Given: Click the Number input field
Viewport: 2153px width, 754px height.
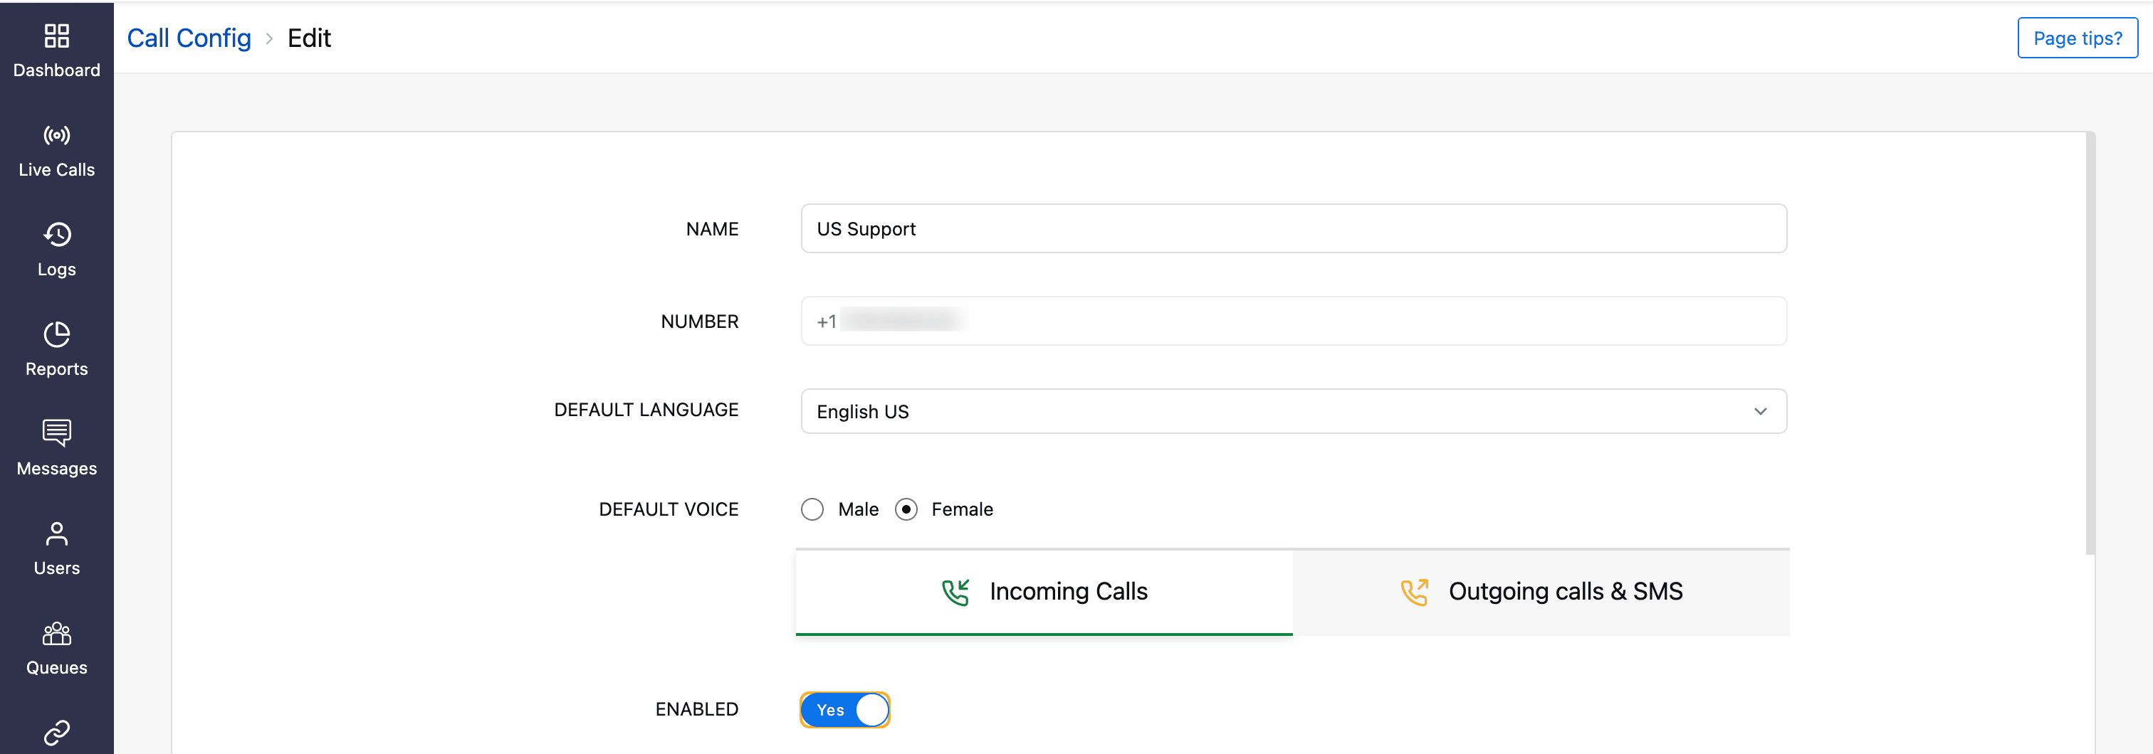Looking at the screenshot, I should [1292, 321].
